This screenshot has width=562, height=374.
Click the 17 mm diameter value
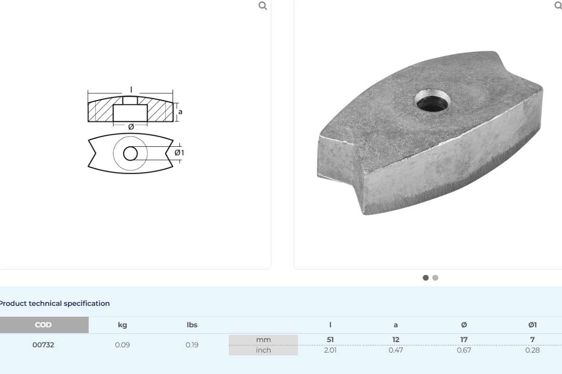[x=464, y=340]
